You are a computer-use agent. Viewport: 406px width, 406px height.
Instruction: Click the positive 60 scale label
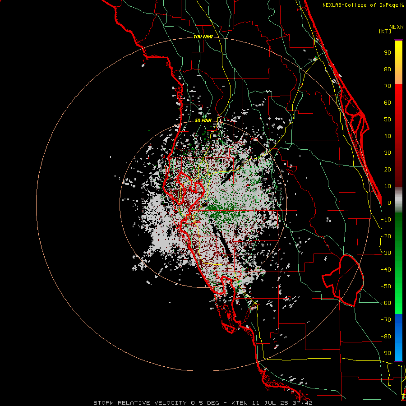(388, 102)
